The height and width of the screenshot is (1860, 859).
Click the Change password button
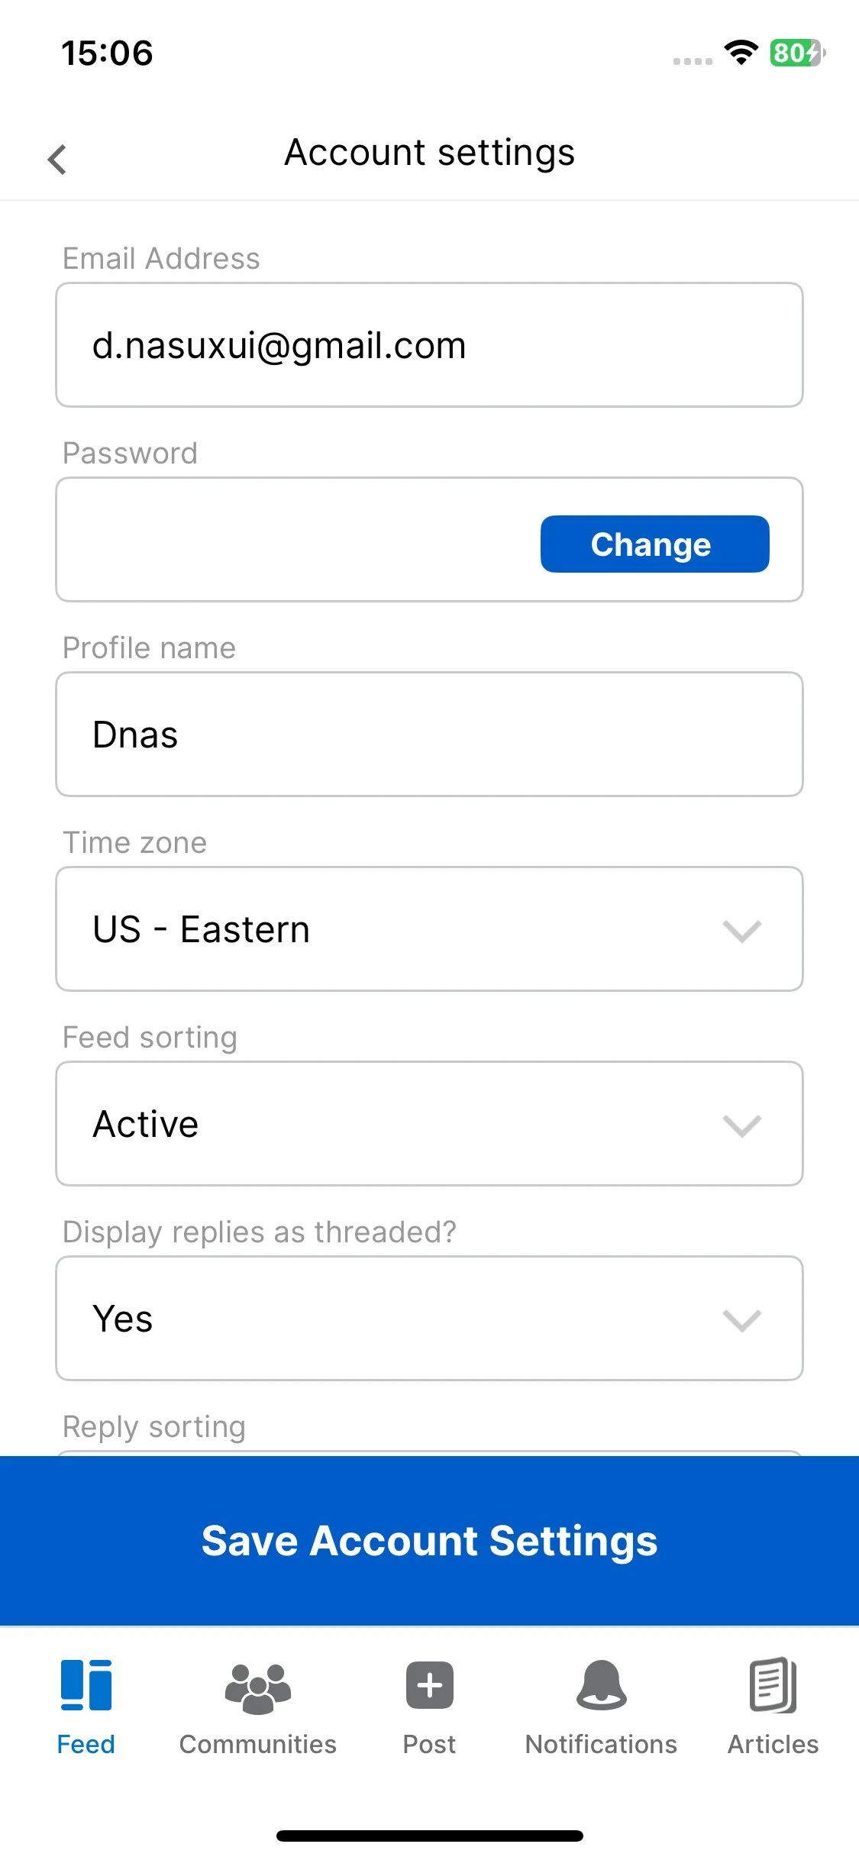point(654,544)
